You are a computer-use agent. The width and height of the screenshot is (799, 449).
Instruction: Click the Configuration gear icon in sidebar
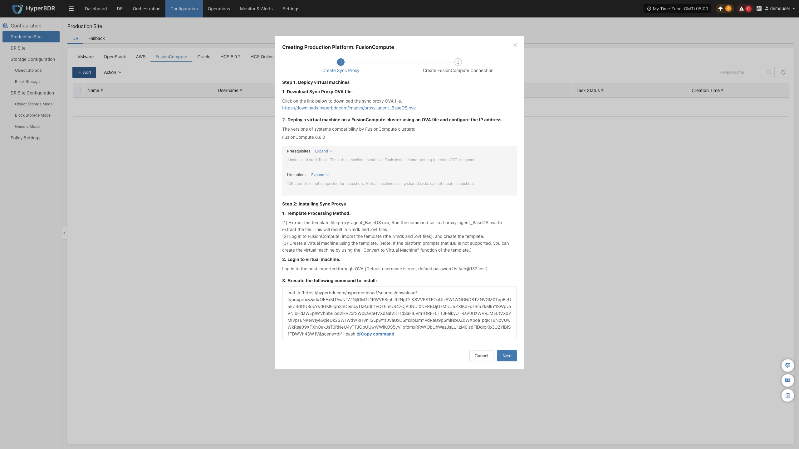[5, 26]
